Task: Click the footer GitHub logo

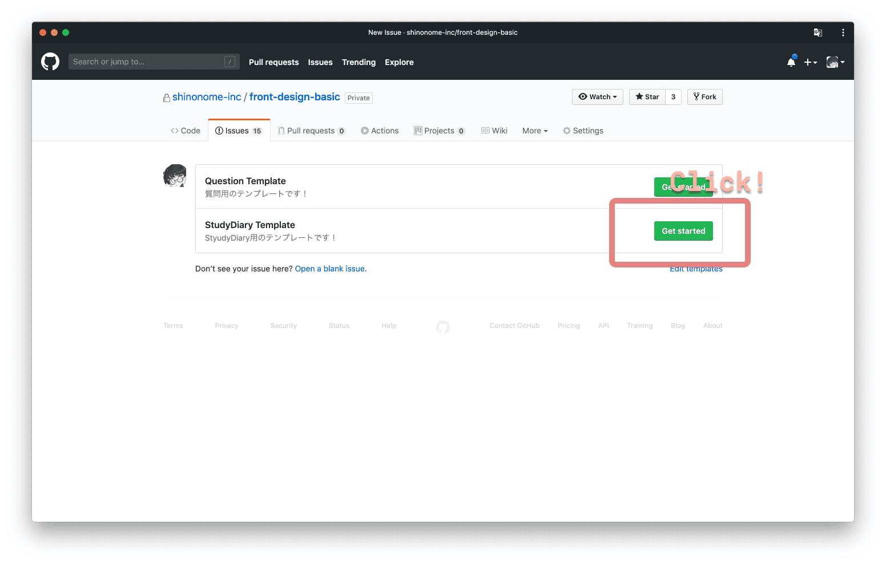Action: 443,327
